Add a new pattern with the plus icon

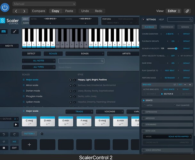click(42, 133)
